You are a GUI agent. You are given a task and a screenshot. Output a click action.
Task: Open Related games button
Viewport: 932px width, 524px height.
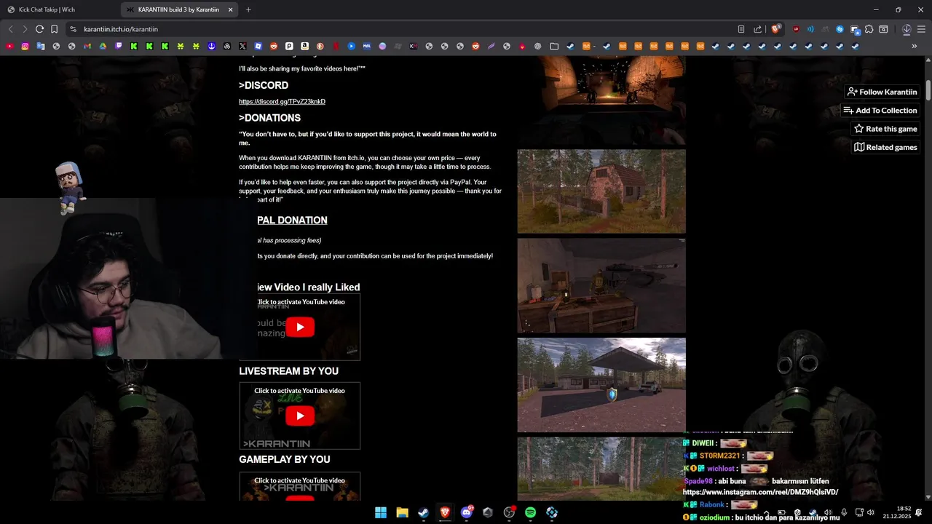coord(885,147)
